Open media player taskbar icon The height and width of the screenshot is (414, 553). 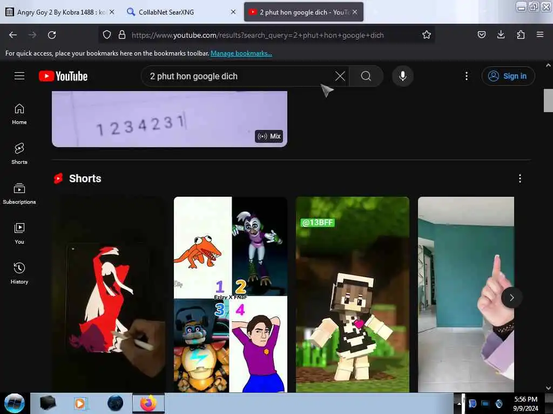(x=80, y=404)
